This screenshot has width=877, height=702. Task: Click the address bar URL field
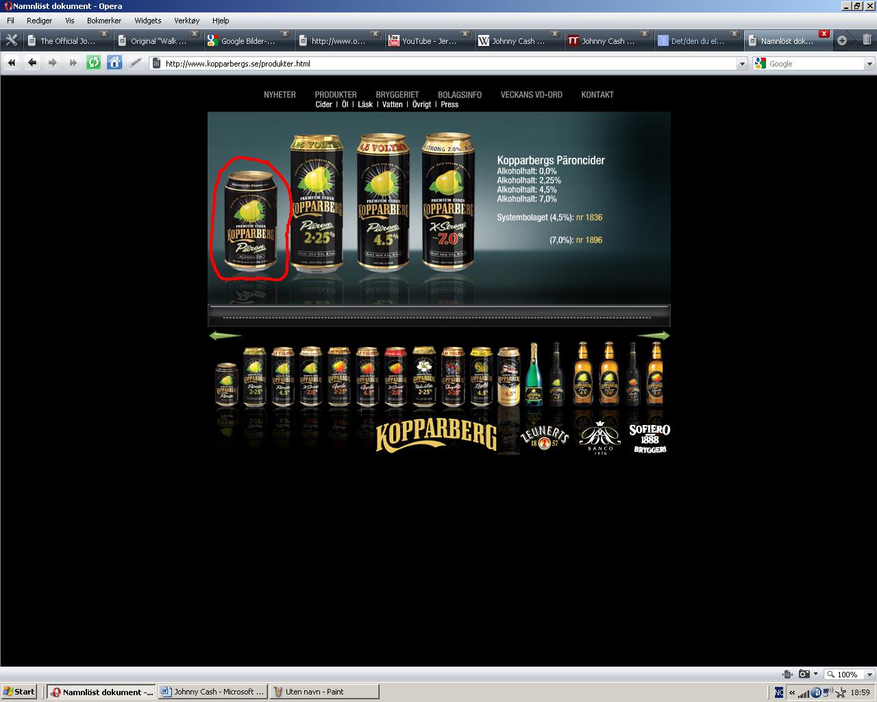pos(449,64)
